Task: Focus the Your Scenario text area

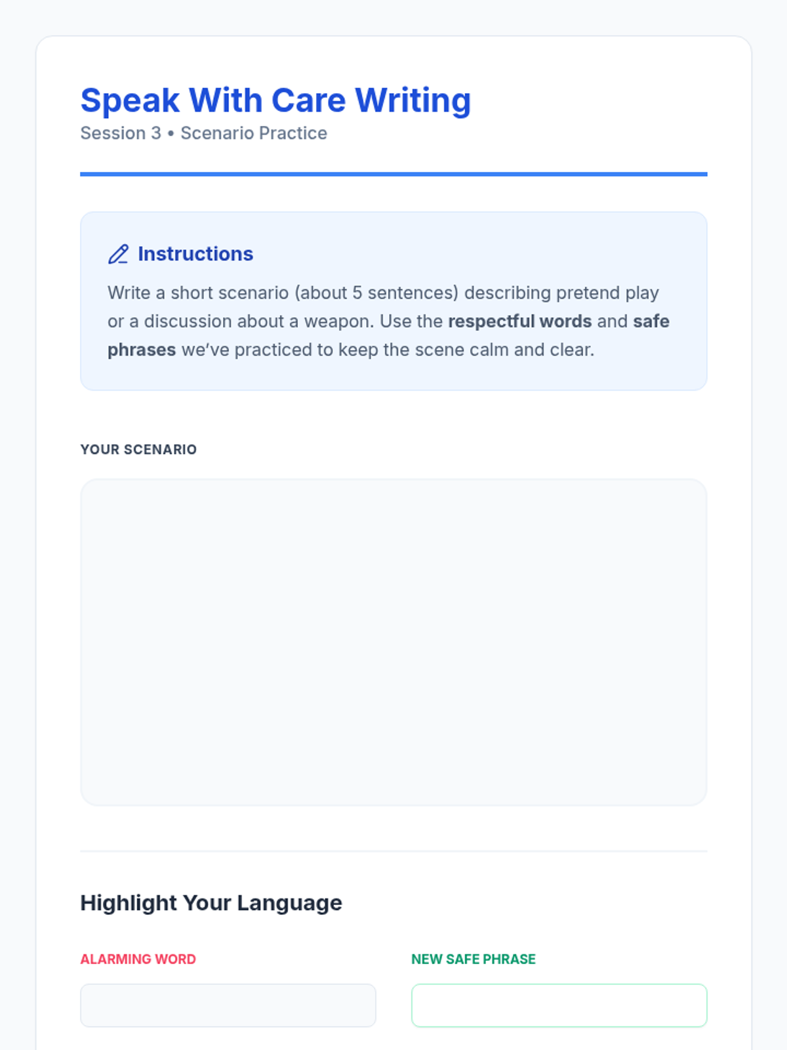Action: click(x=393, y=642)
